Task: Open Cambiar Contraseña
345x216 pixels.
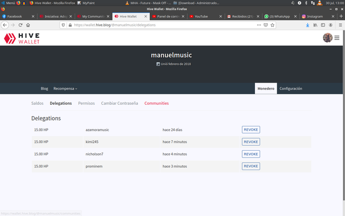Action: [120, 103]
